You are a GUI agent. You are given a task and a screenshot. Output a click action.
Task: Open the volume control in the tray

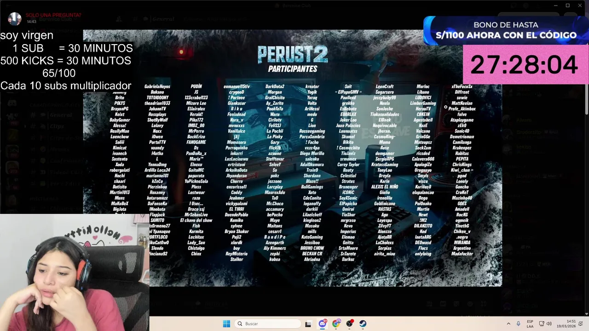tap(550, 324)
